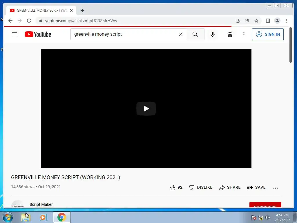
Task: Open YouTube apps grid
Action: (x=230, y=34)
